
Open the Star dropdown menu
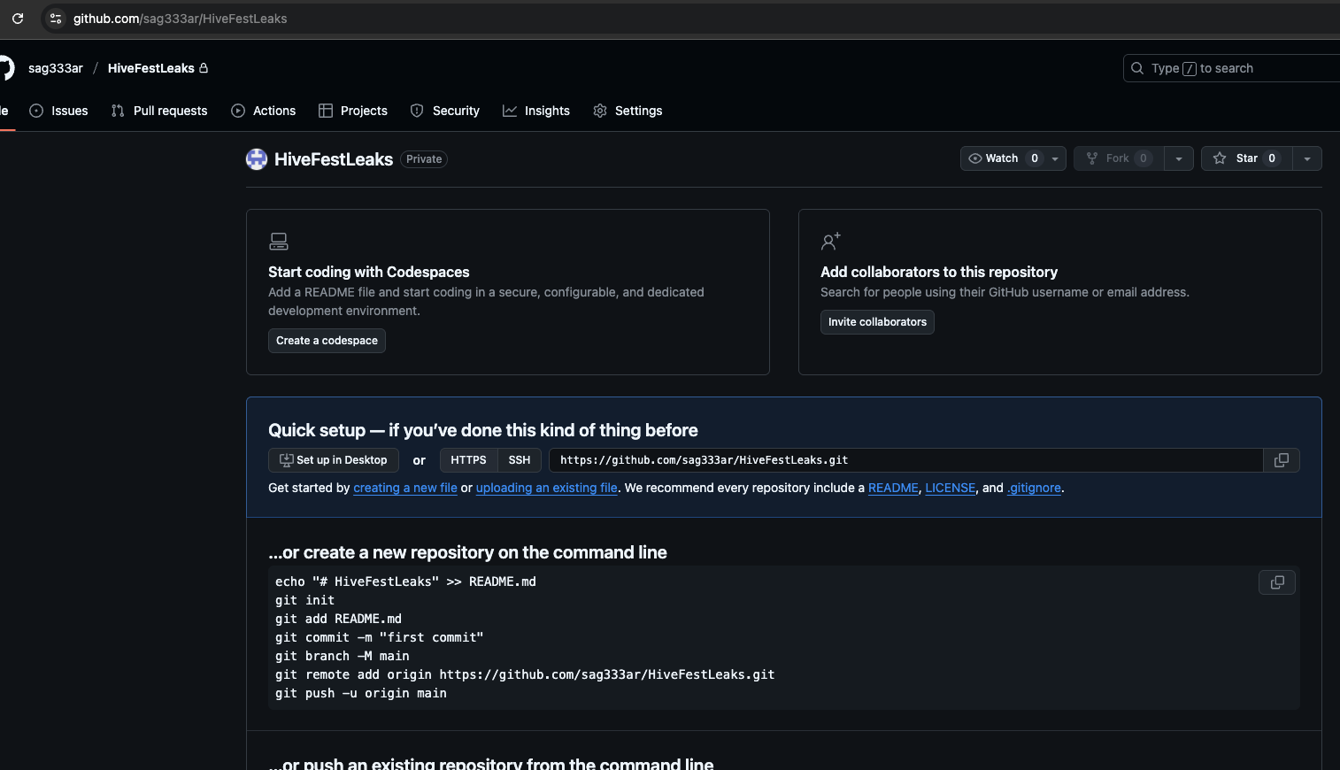pyautogui.click(x=1307, y=158)
